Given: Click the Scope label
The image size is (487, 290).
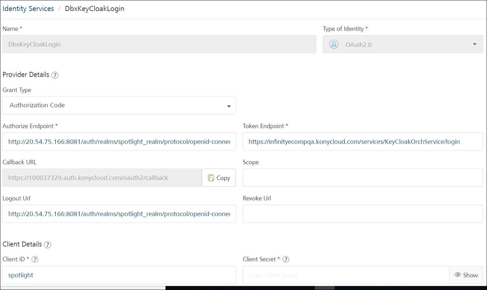Looking at the screenshot, I should click(x=251, y=162).
